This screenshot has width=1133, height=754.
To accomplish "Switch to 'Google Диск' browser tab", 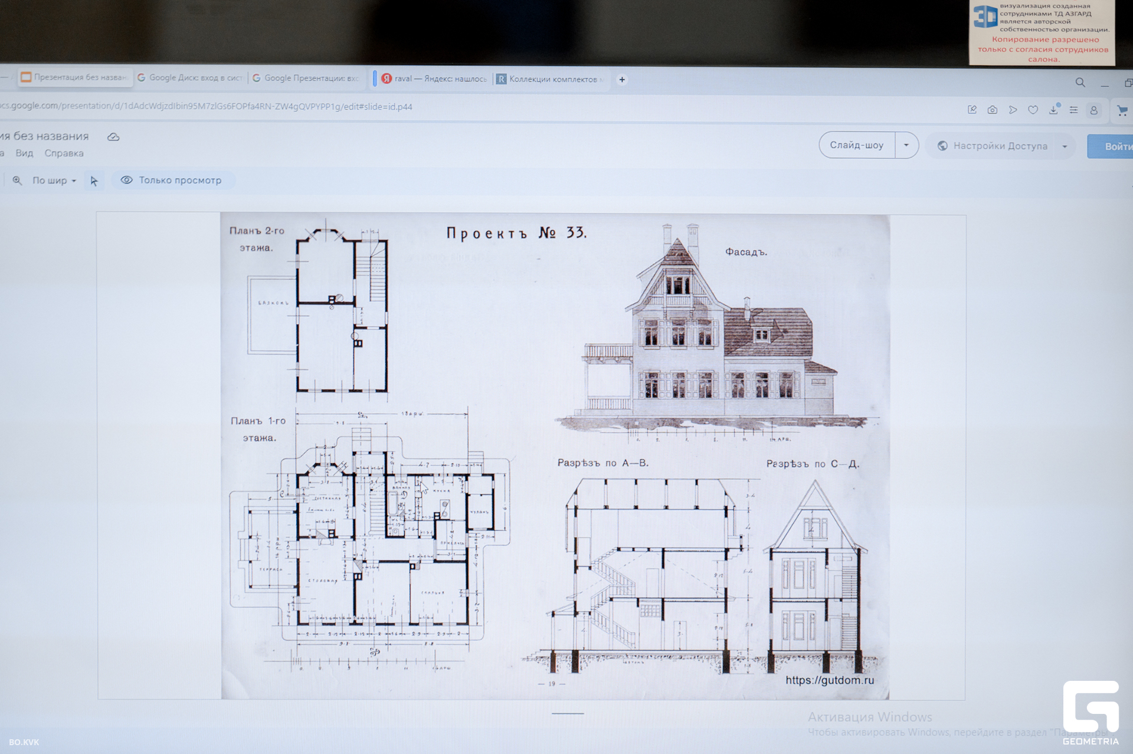I will pos(190,78).
